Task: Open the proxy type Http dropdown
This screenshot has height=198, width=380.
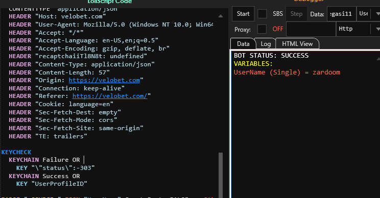Action: [358, 29]
